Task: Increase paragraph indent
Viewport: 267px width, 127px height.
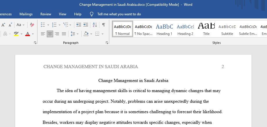Action: click(x=86, y=25)
